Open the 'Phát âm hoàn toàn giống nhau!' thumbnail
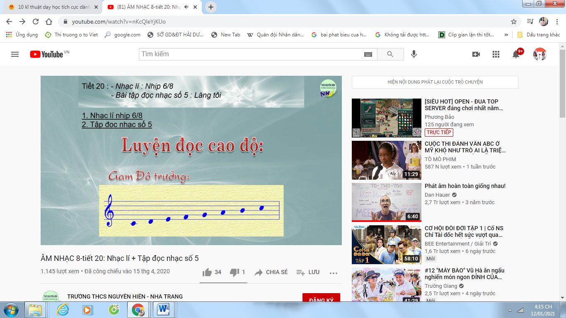Image resolution: width=566 pixels, height=318 pixels. [x=380, y=202]
